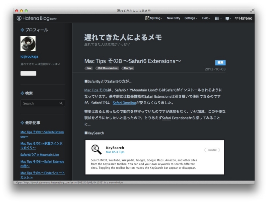This screenshot has height=203, width=268.
Task: Open the Safari Omnibar link
Action: click(x=124, y=103)
